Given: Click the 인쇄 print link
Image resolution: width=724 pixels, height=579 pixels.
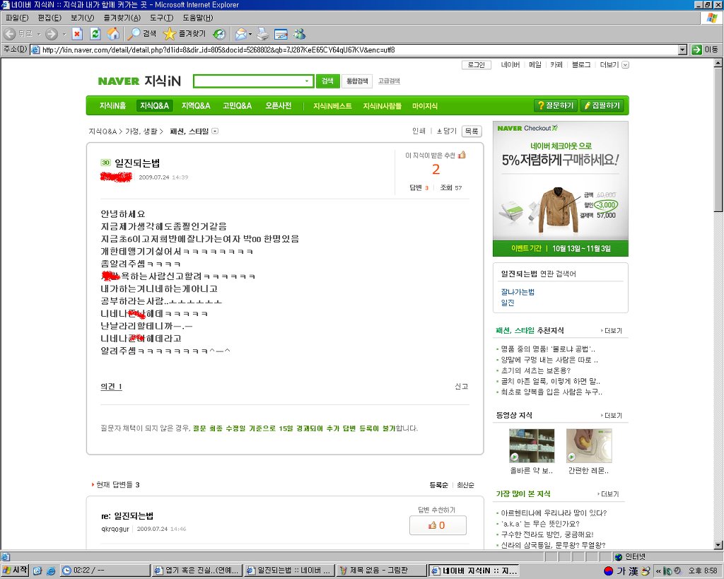Looking at the screenshot, I should tap(419, 131).
